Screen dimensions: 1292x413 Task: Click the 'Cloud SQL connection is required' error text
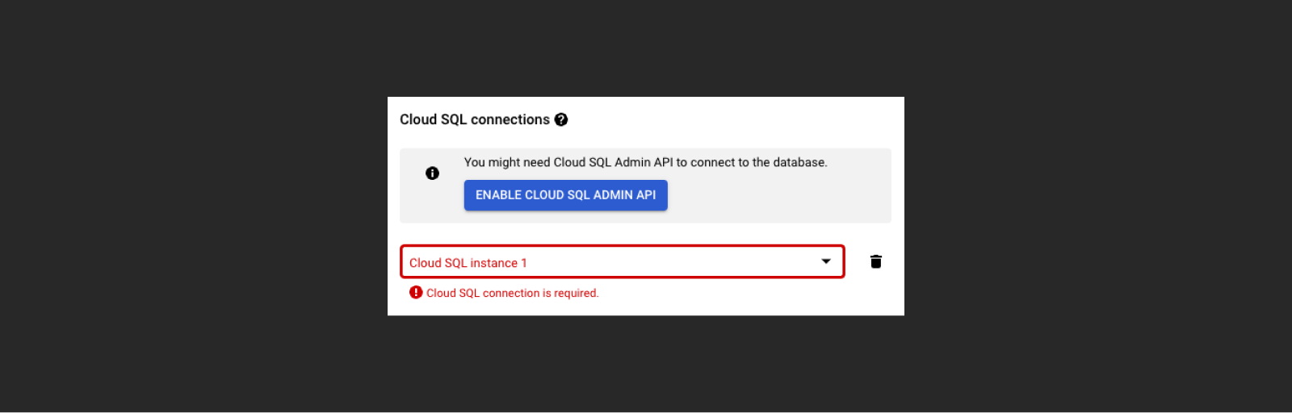(x=513, y=293)
